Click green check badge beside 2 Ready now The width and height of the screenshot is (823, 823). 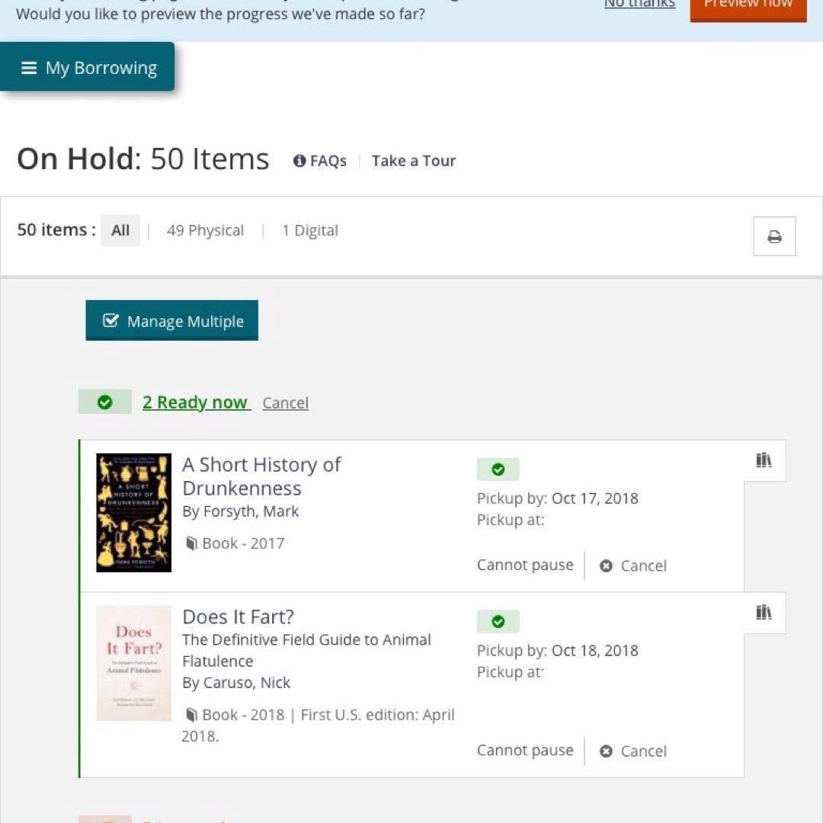105,402
